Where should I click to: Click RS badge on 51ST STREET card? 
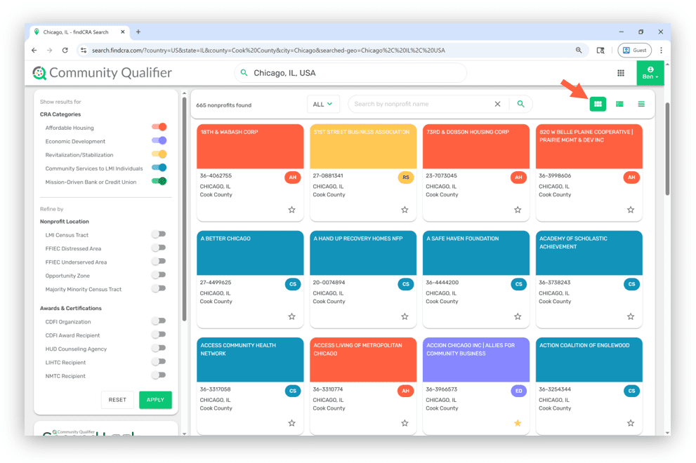coord(406,177)
